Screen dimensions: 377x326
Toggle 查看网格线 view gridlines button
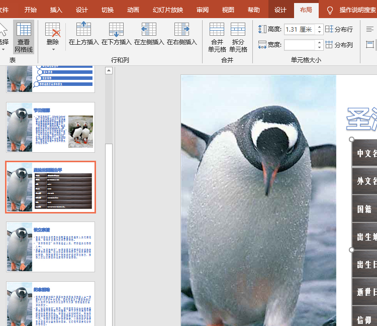click(24, 37)
